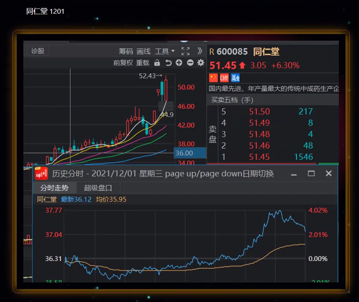Click the China flag market icon

click(213, 78)
